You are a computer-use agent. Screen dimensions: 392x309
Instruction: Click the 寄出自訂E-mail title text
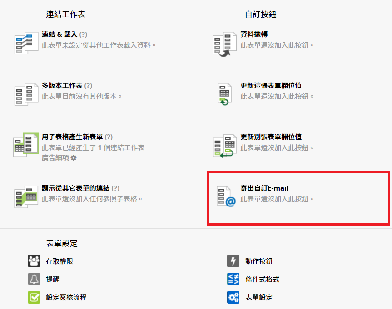point(264,188)
